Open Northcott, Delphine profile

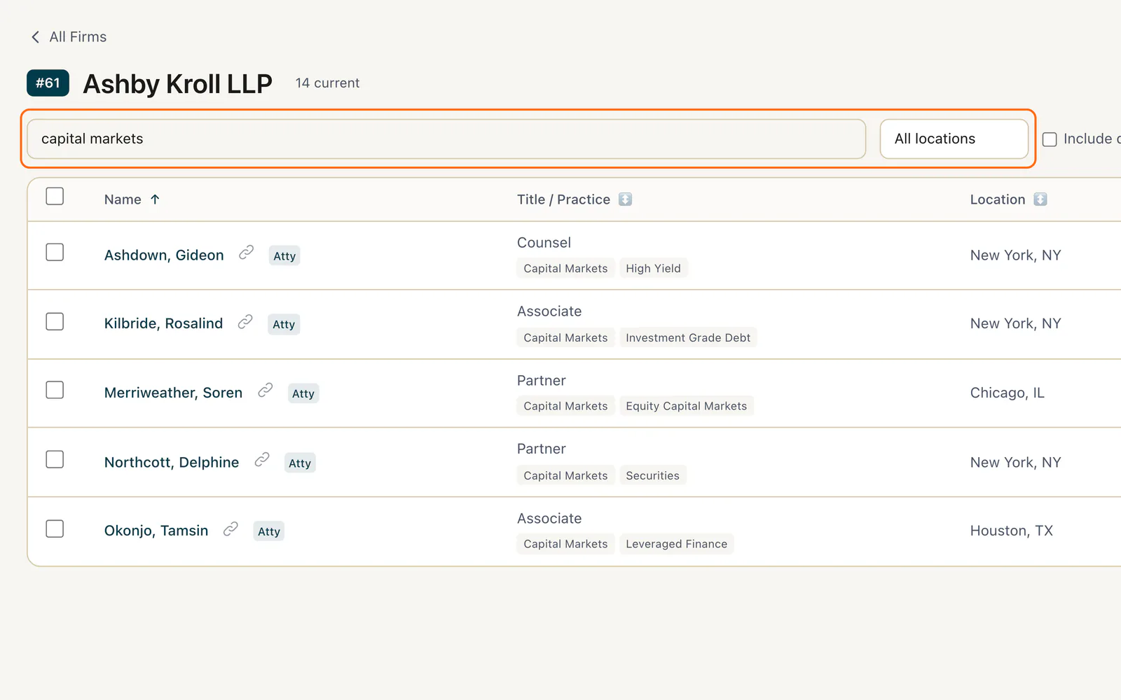172,463
